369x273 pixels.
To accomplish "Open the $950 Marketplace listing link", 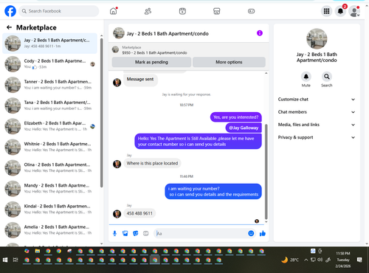I will point(154,52).
